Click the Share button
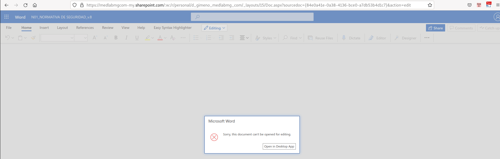 click(x=435, y=28)
